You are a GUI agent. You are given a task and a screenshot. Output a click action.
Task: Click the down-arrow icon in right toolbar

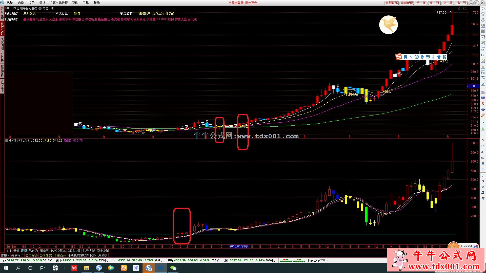point(483,20)
